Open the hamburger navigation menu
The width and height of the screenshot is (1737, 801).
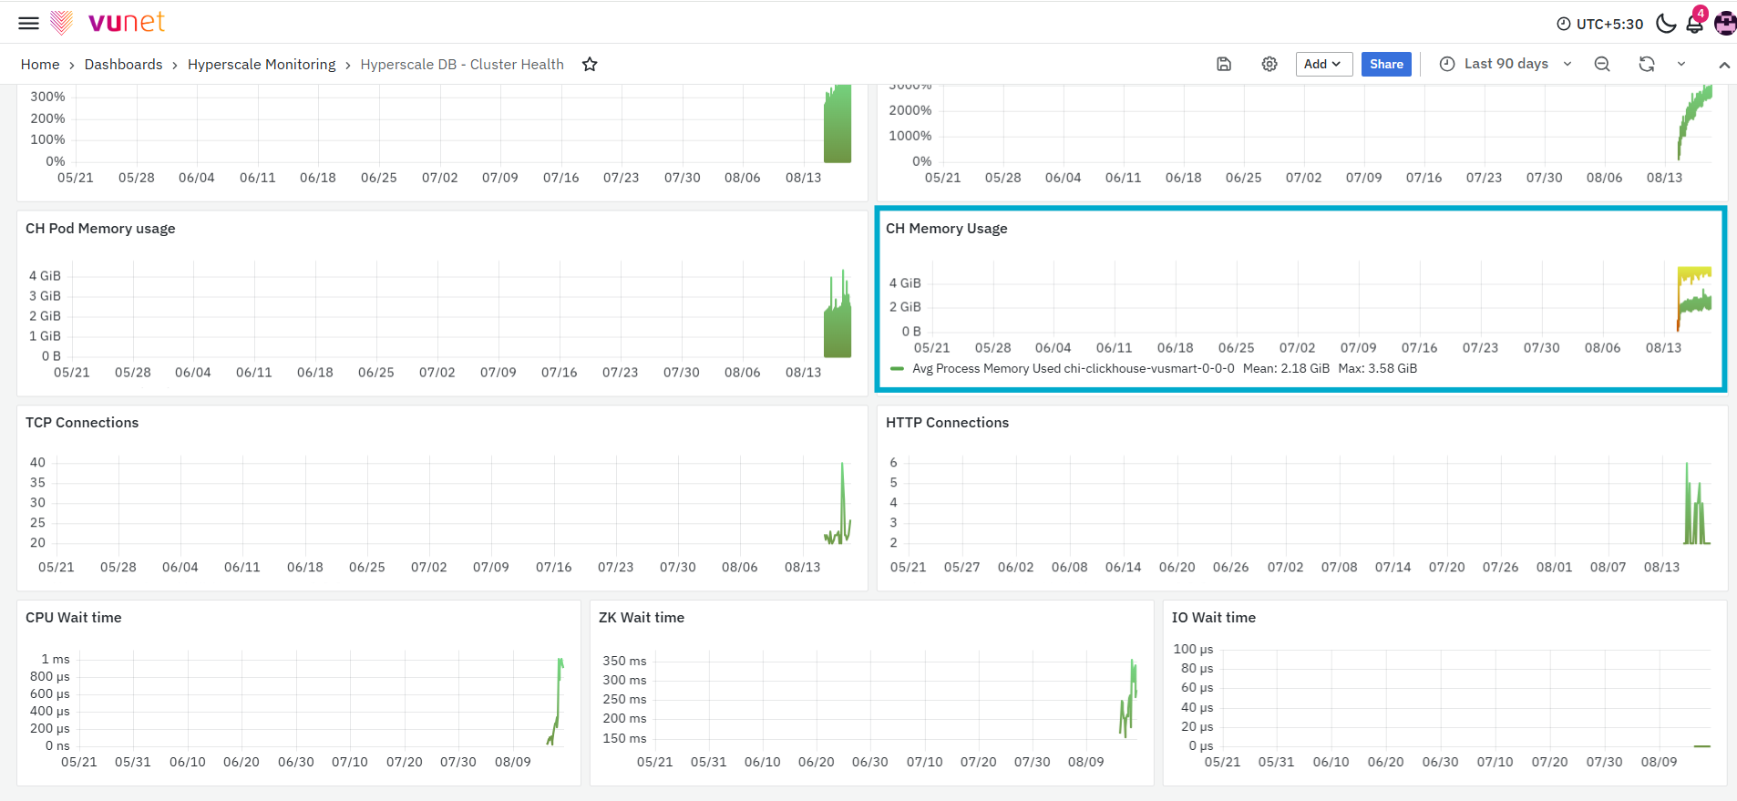pyautogui.click(x=28, y=23)
